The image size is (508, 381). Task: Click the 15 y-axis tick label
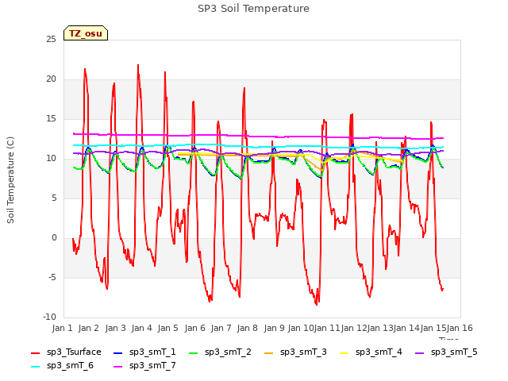point(51,119)
